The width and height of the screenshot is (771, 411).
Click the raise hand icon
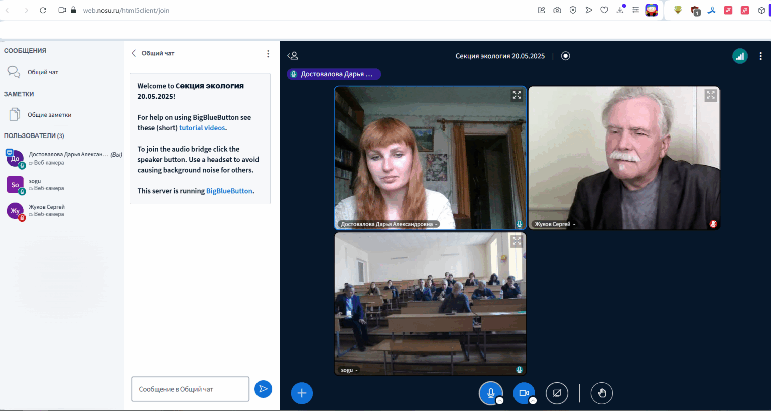point(602,393)
